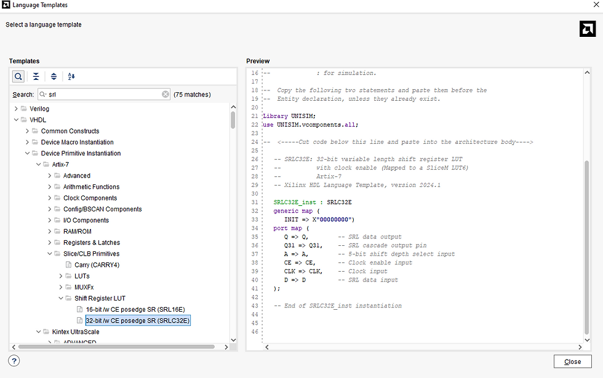This screenshot has height=378, width=603.
Task: Click the "(75 matches)" text
Action: pos(192,95)
